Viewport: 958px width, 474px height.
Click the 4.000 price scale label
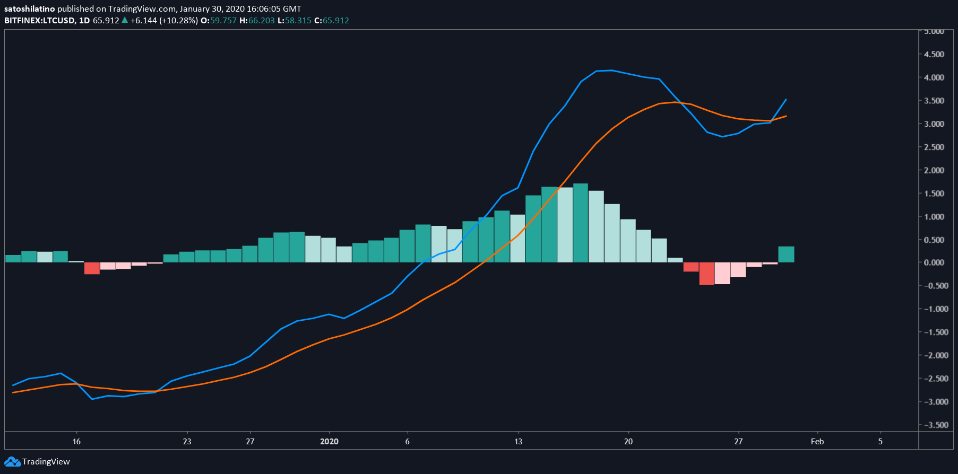pyautogui.click(x=934, y=77)
